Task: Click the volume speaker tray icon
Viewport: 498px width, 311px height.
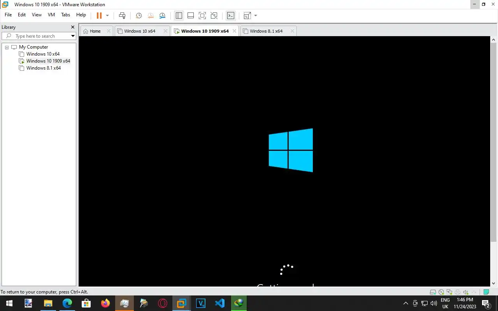Action: 434,303
